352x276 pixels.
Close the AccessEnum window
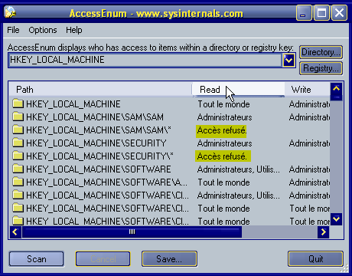click(339, 12)
